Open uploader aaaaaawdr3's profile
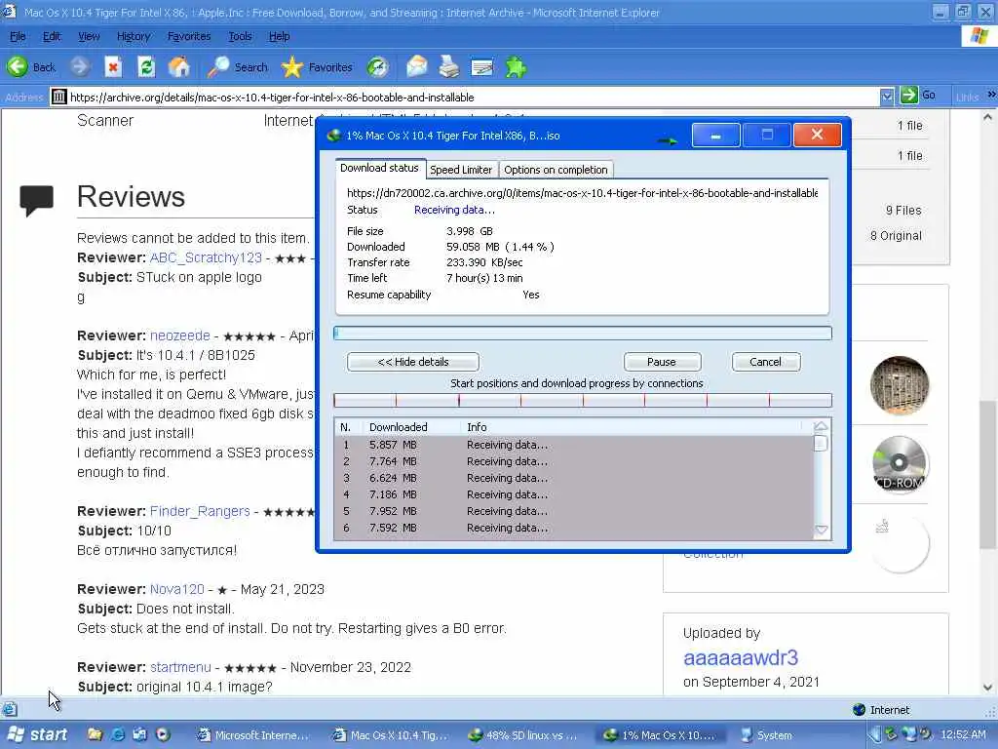Image resolution: width=998 pixels, height=749 pixels. [x=741, y=657]
